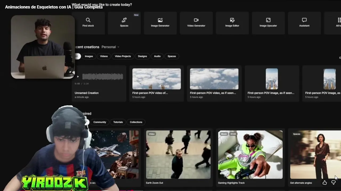Image resolution: width=341 pixels, height=191 pixels.
Task: Click the 'Unnamed Creation' title text
Action: click(87, 93)
